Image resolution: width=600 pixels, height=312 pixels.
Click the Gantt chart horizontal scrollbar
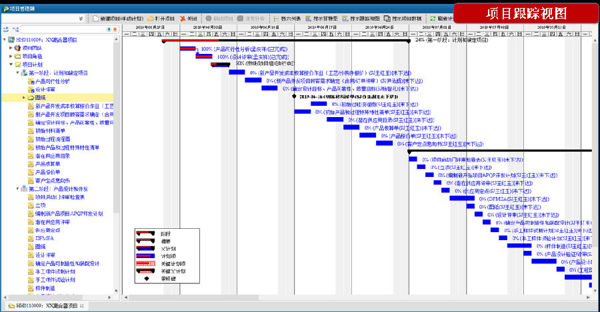193,297
